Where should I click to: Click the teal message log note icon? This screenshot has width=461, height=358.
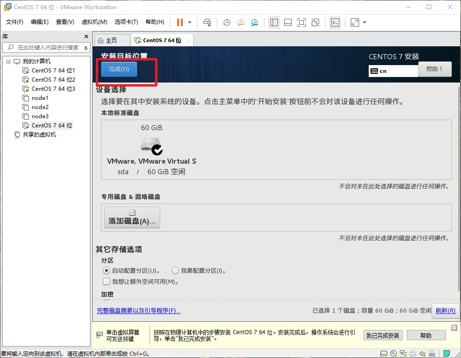point(447,353)
